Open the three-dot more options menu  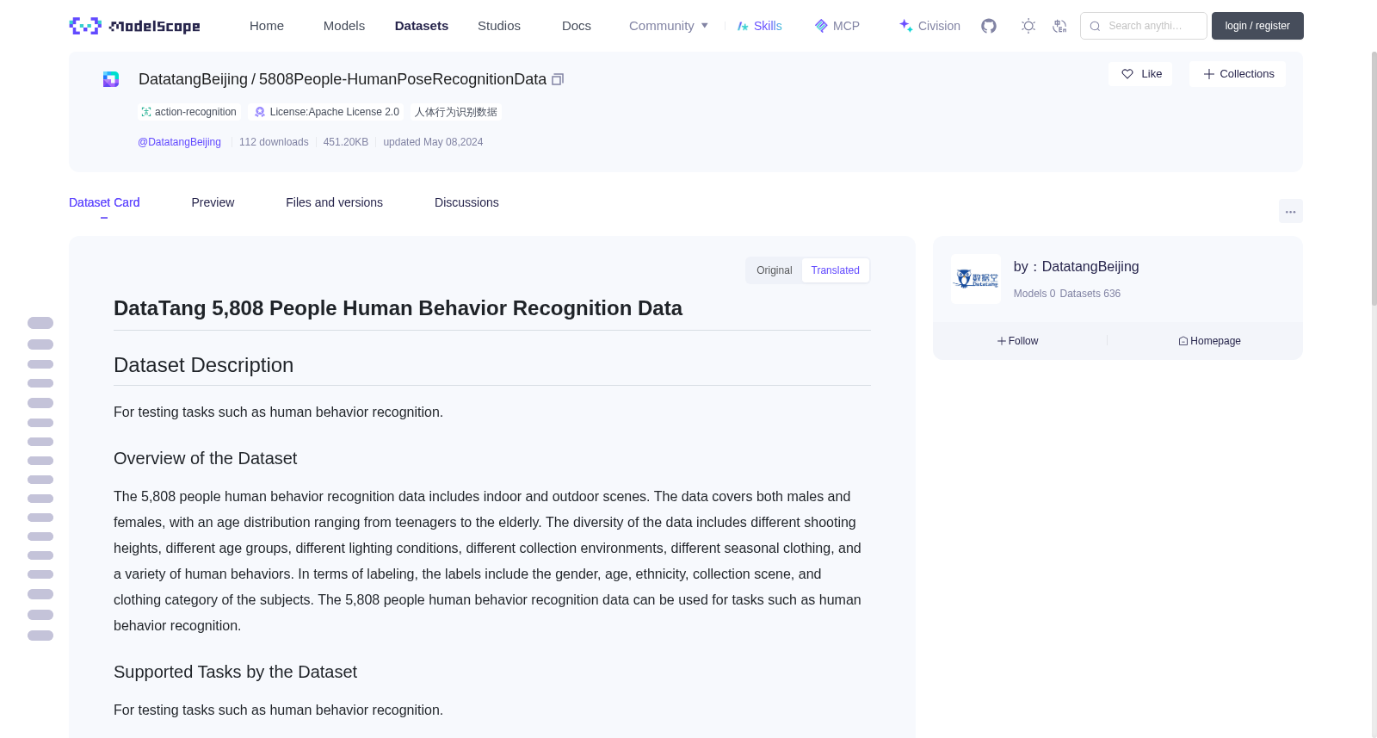1290,211
